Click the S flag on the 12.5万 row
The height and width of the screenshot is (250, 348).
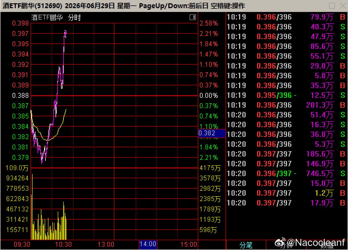point(343,95)
